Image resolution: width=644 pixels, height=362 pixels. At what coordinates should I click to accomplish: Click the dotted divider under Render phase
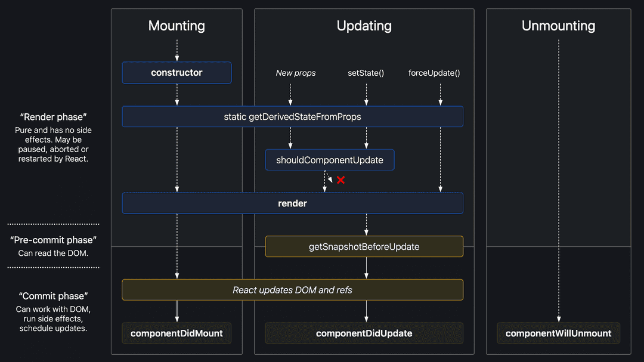[x=53, y=224]
